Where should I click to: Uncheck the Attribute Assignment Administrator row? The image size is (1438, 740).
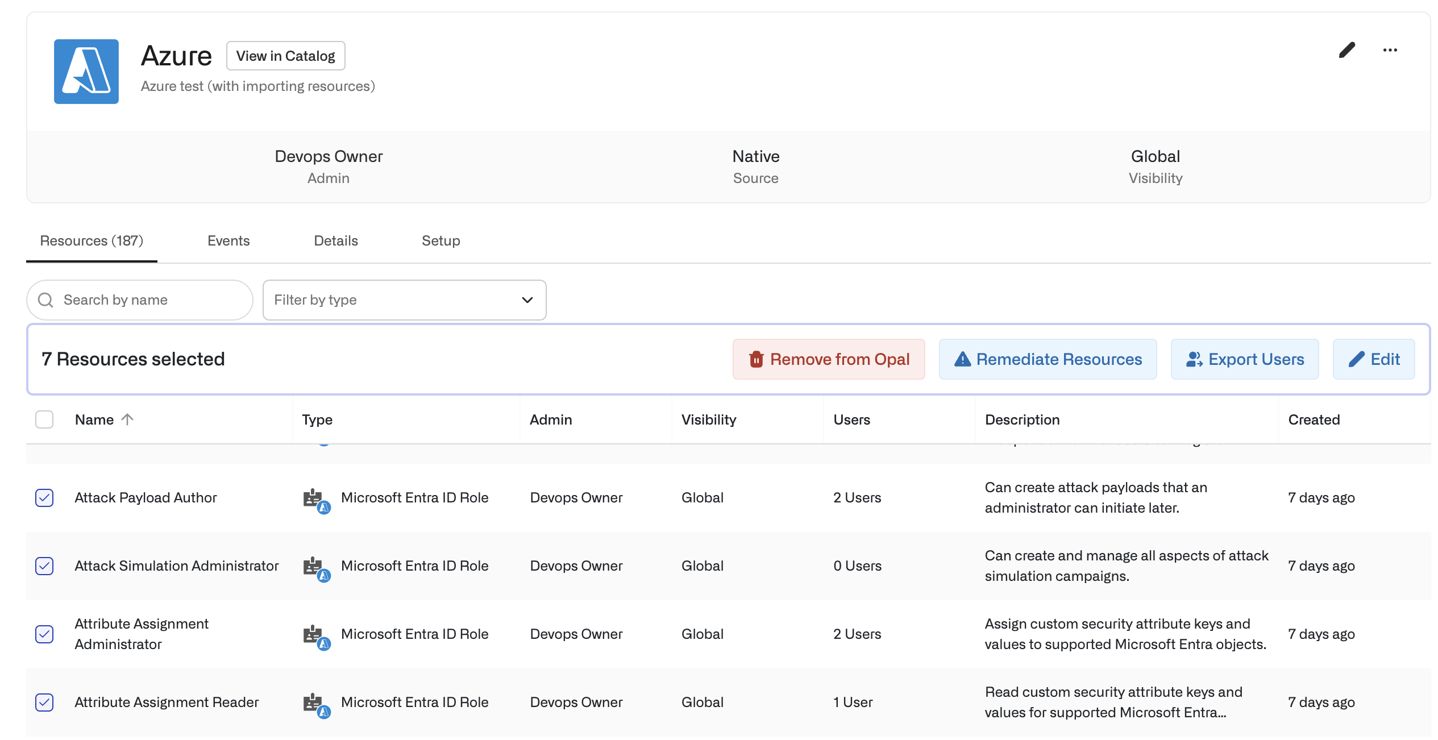click(x=44, y=634)
